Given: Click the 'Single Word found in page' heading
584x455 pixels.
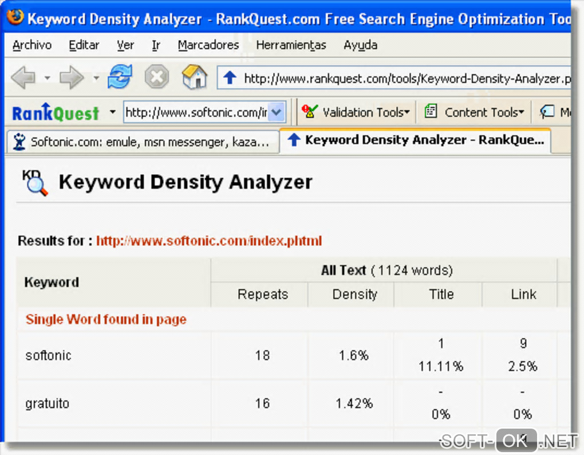Looking at the screenshot, I should pos(106,319).
